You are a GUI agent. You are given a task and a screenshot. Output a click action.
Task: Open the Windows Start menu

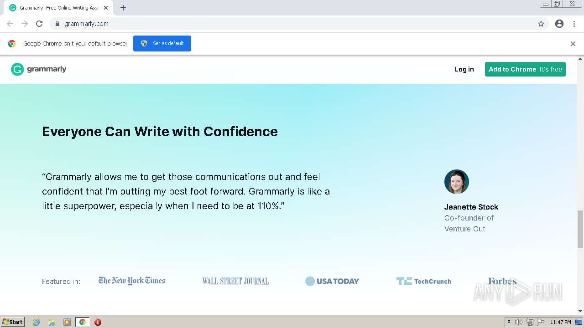(13, 322)
